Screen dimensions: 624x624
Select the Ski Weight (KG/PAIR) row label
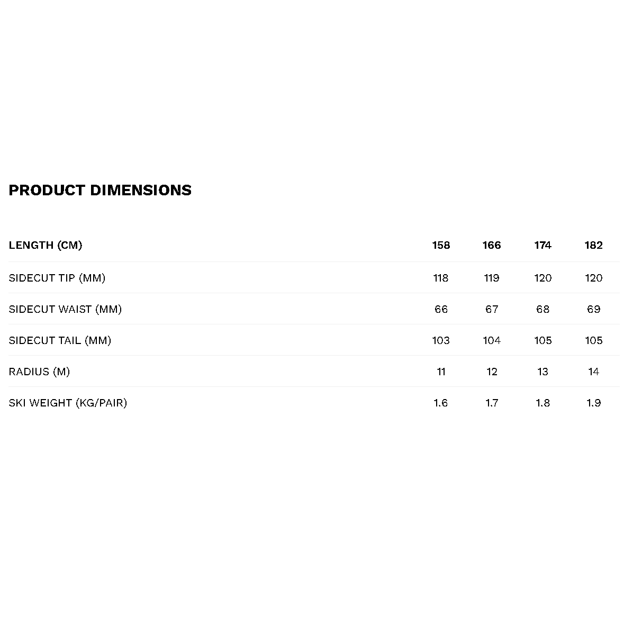pos(68,403)
